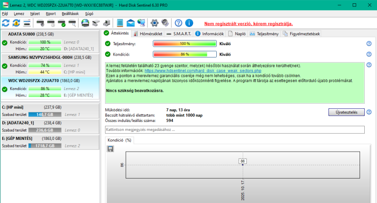Click the Kondíció 86 % bar in overview
This screenshot has height=203, width=377.
[185, 54]
